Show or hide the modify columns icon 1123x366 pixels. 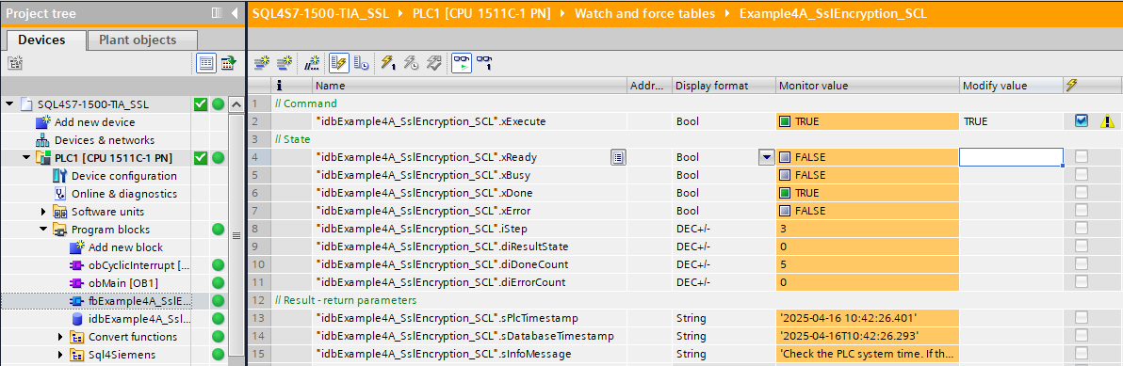[339, 63]
